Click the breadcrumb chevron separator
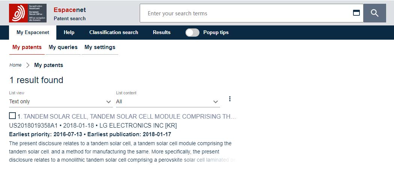Screen dimensions: 394x171 click(28, 65)
